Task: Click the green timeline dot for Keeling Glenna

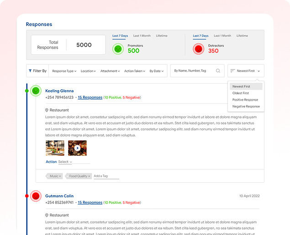Action: point(27,91)
